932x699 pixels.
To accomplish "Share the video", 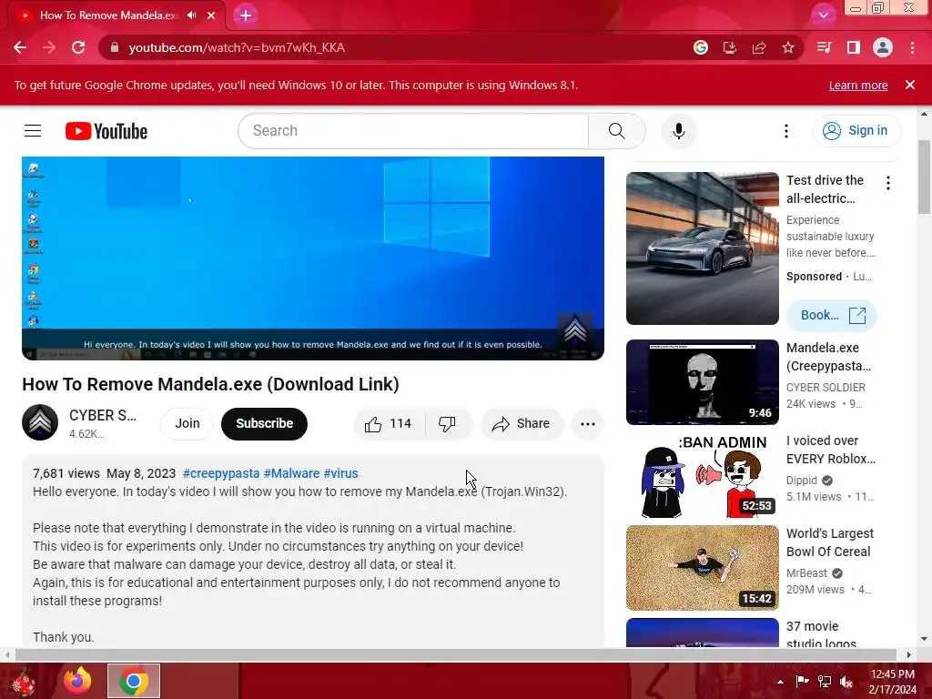I will tap(522, 424).
